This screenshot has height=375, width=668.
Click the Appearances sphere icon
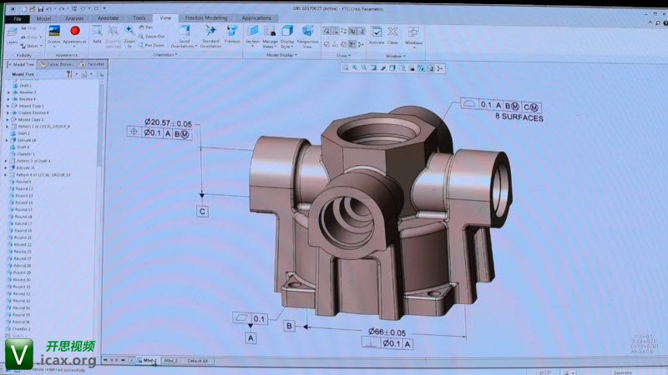(x=74, y=32)
